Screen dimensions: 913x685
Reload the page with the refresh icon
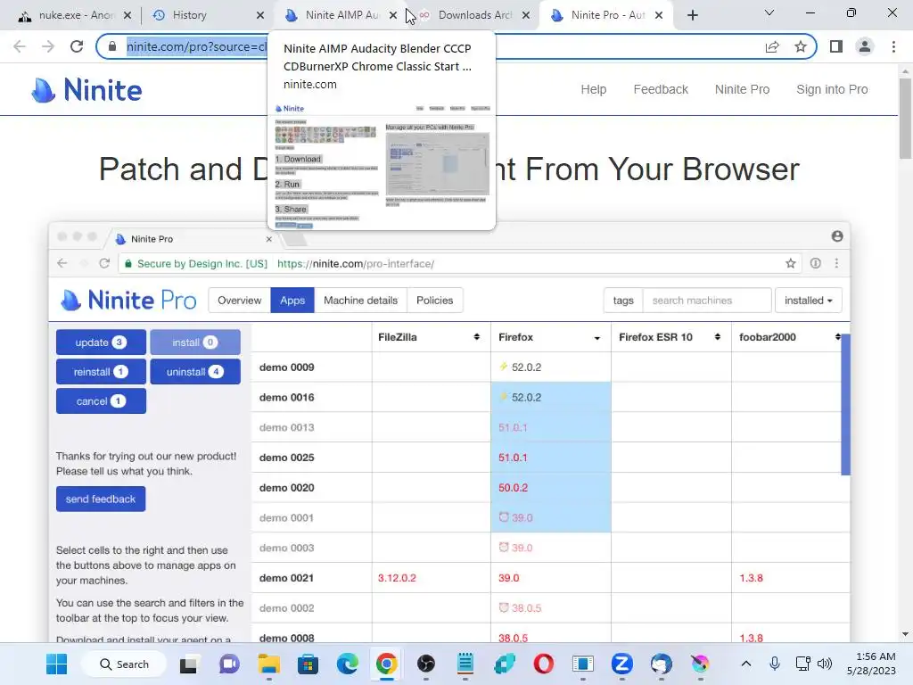[77, 46]
